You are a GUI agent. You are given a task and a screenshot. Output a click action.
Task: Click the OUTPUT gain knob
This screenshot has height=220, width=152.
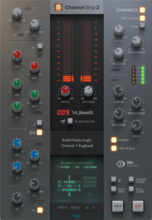[x=88, y=91]
